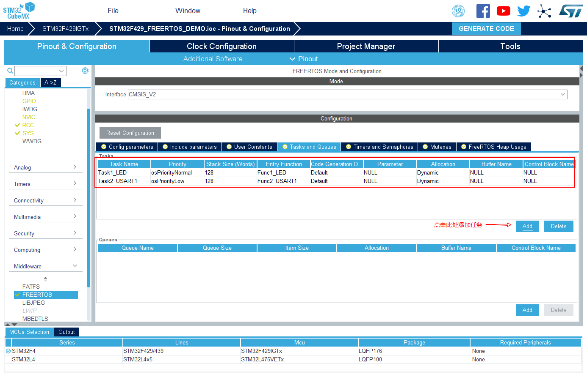Viewport: 587px width, 377px height.
Task: Select DMA in the list
Action: click(28, 93)
